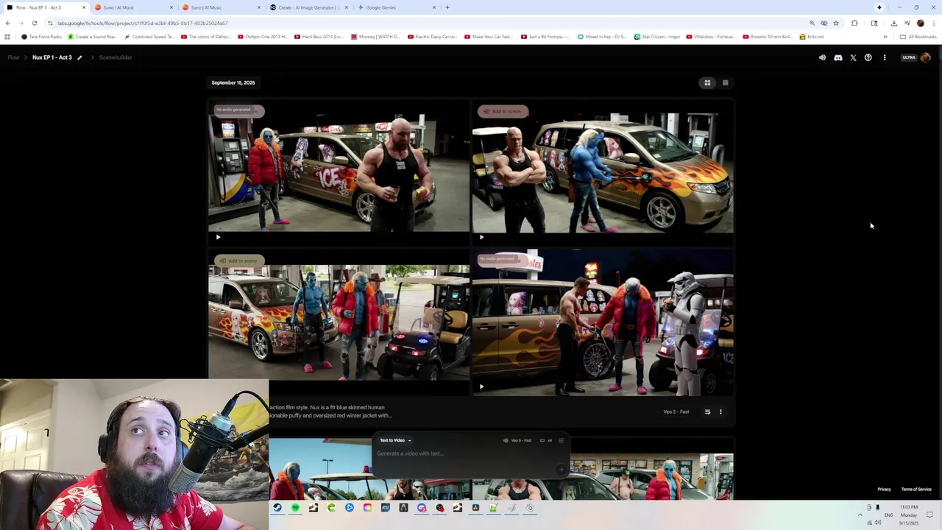Open the Veo 3 - Fast model selector
This screenshot has height=530, width=942.
pyautogui.click(x=517, y=440)
